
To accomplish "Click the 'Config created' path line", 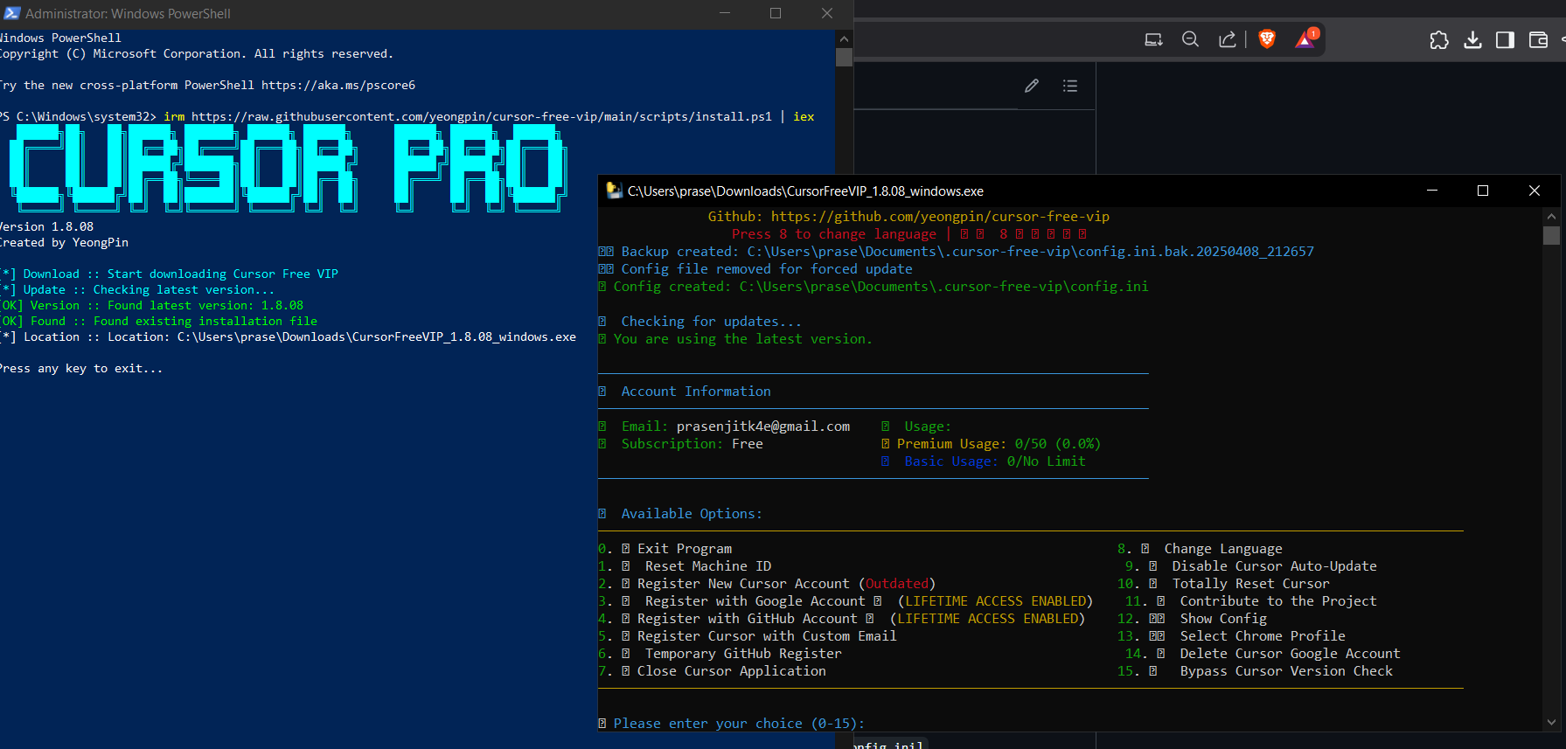I will (873, 287).
